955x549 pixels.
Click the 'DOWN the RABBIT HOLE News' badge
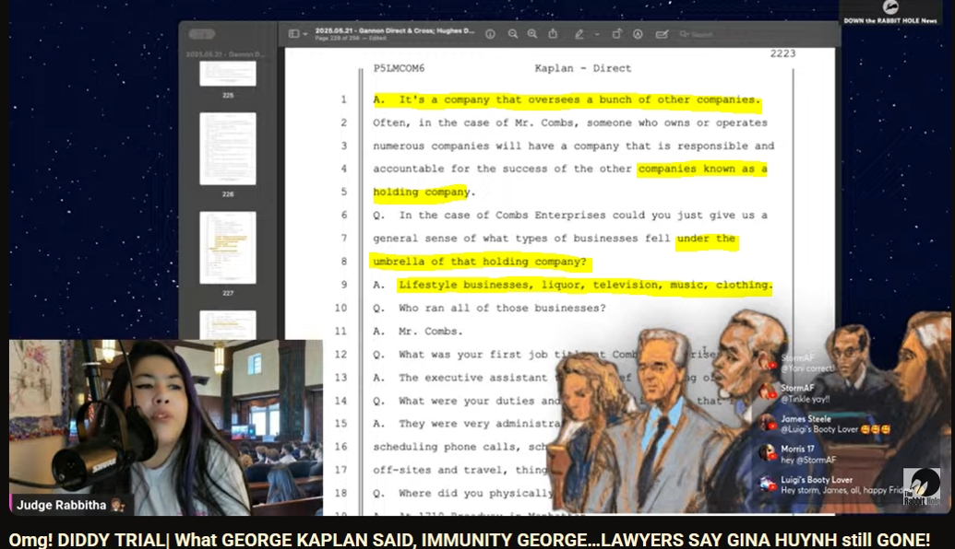click(890, 13)
